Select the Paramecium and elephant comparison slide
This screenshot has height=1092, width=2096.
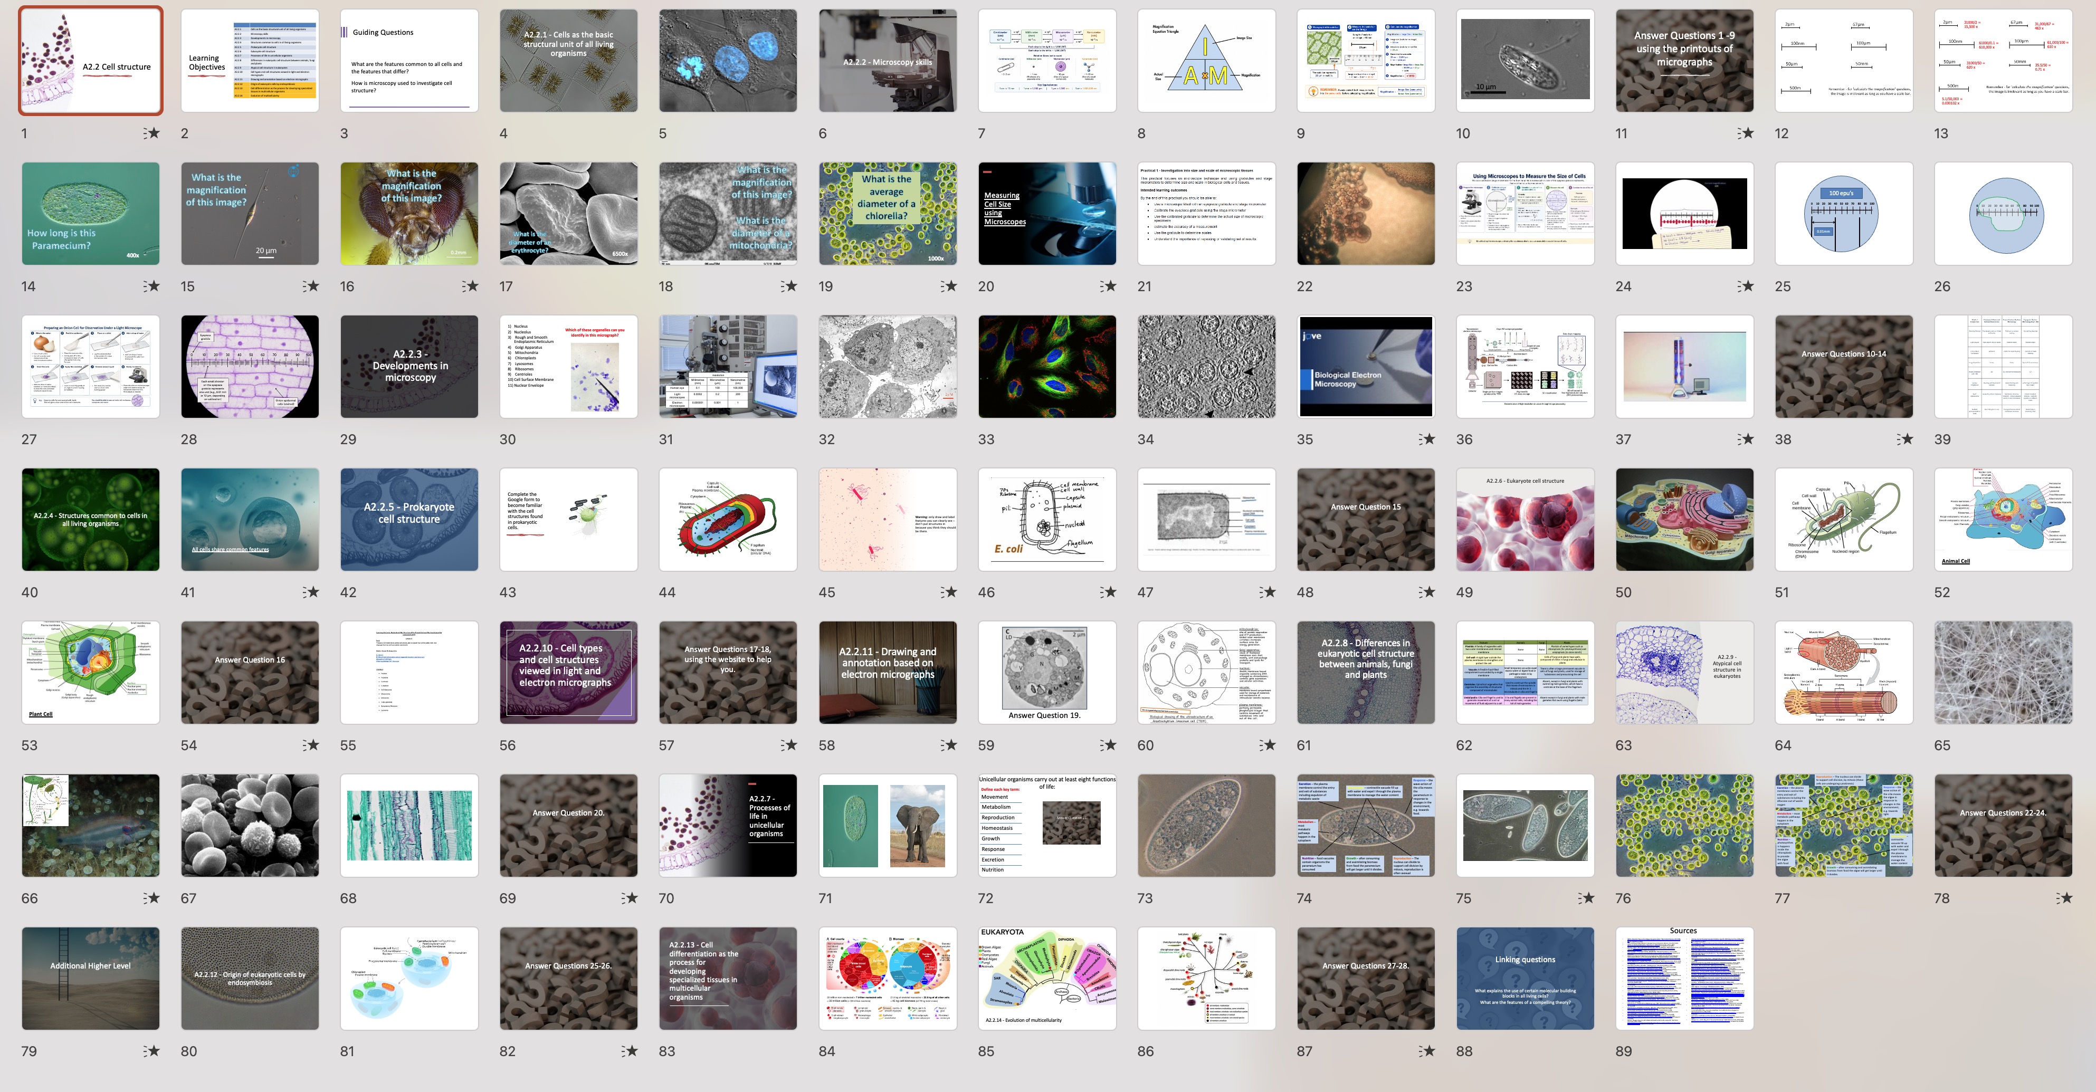(x=888, y=826)
